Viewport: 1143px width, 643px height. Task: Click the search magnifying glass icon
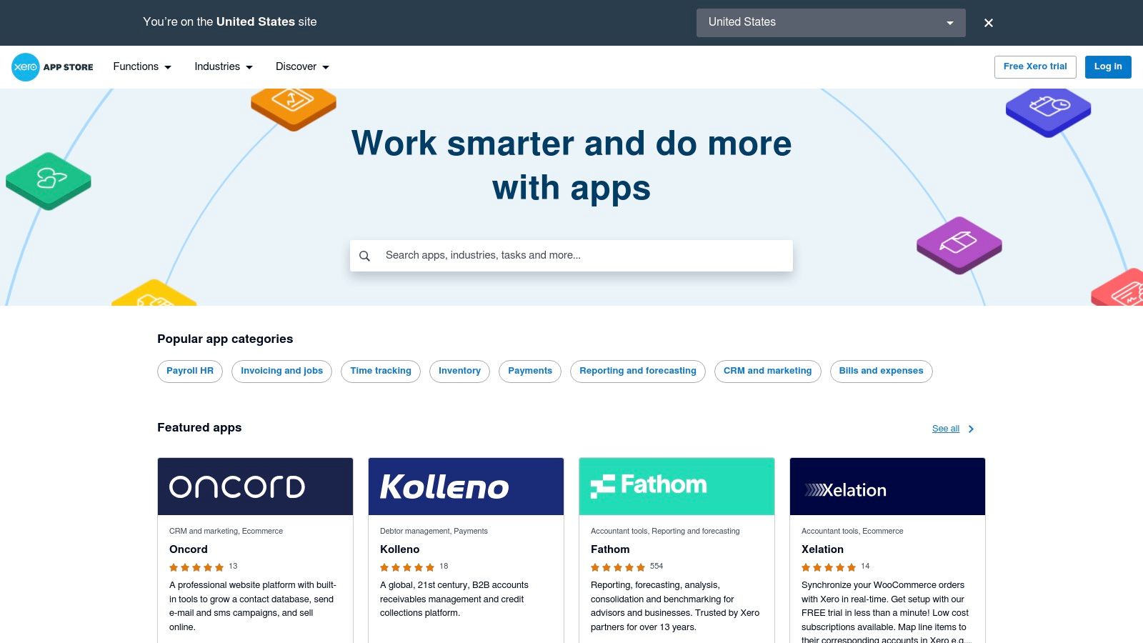pos(365,255)
